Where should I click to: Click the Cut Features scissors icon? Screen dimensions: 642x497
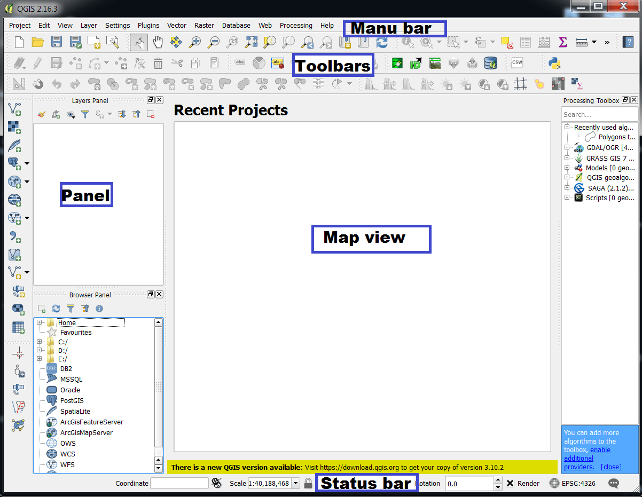point(177,64)
